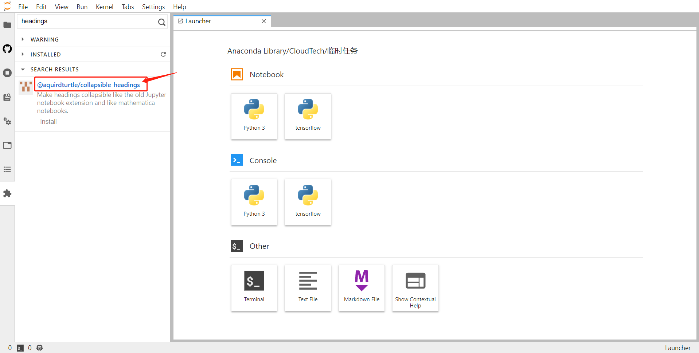Click the collapsible_headings extension avatar
The width and height of the screenshot is (699, 353).
click(26, 87)
